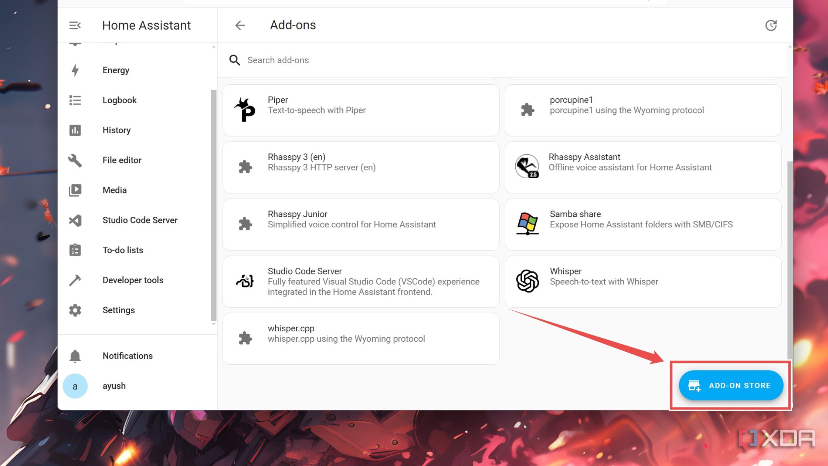Screen dimensions: 828x466
Task: Click the Rhasspy Assistant icon
Action: coord(527,166)
